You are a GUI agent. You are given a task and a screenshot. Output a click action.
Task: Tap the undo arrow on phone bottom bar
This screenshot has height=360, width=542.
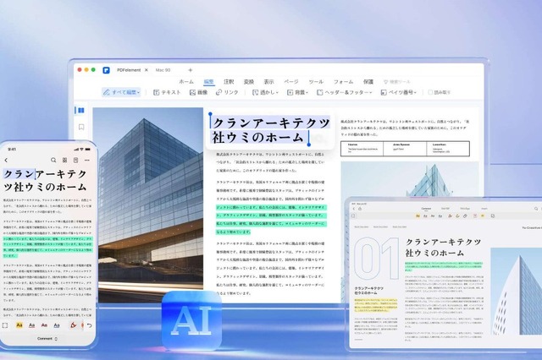point(89,325)
